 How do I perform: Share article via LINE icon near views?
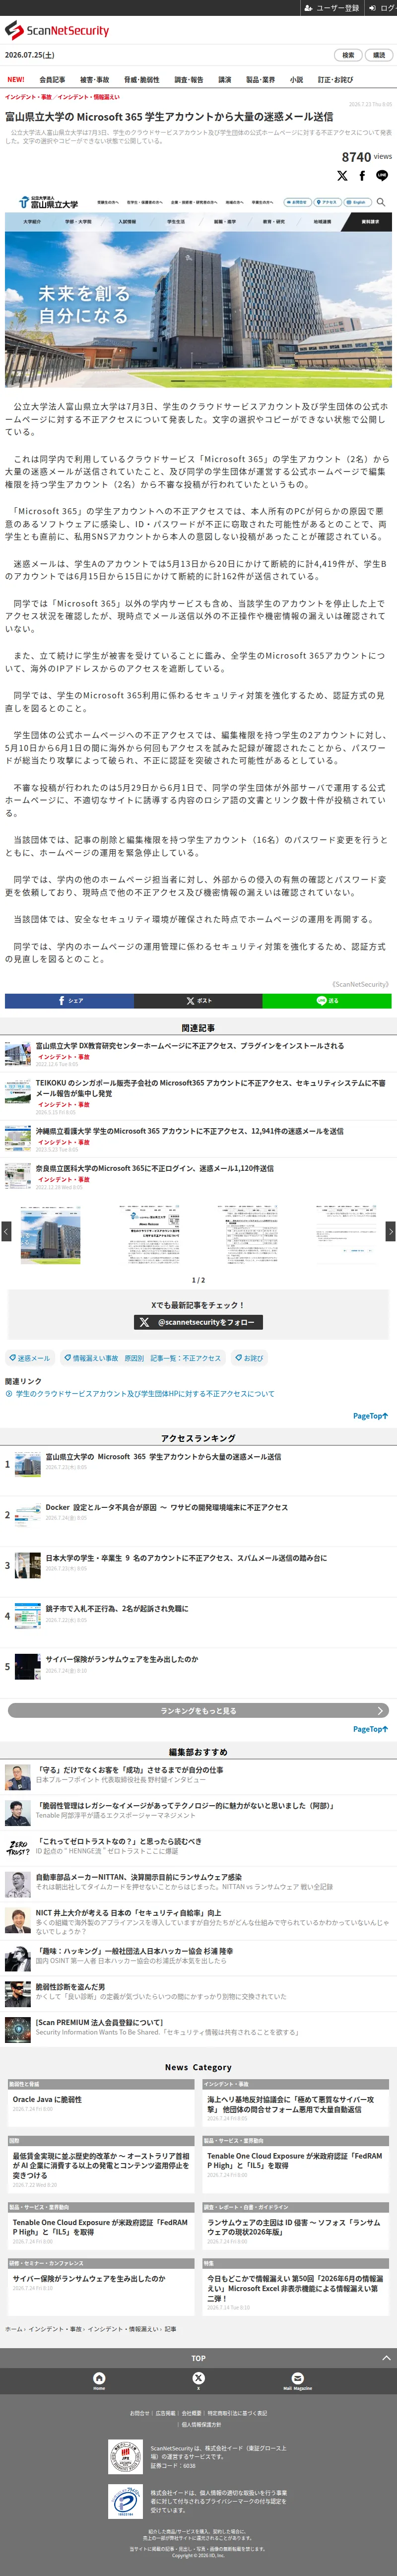tap(382, 176)
